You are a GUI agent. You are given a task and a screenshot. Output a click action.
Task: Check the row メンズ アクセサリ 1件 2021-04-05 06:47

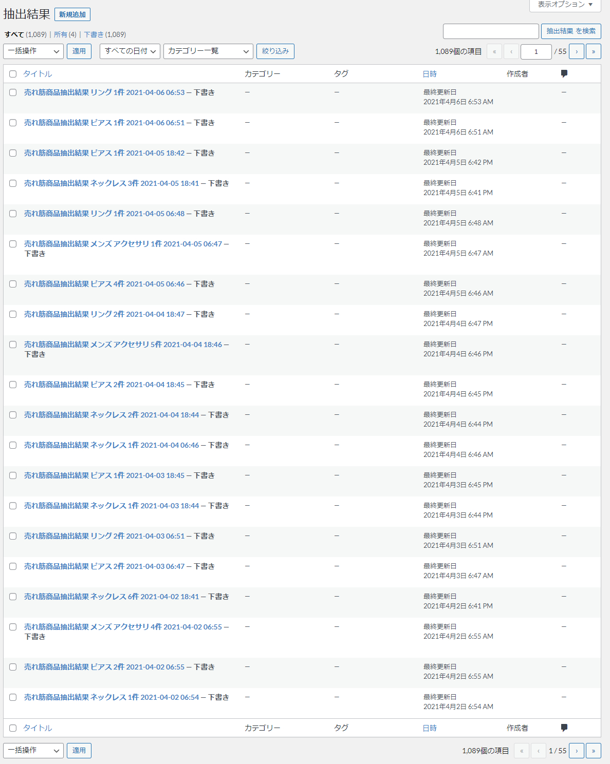13,244
